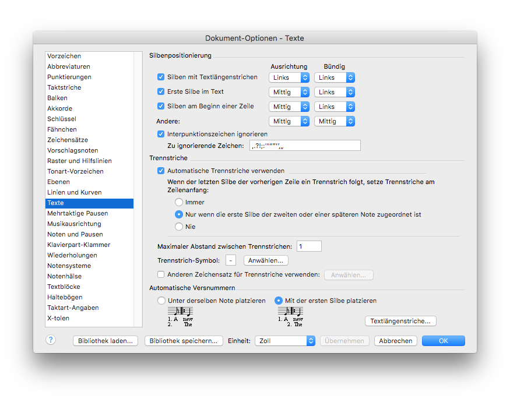Click the Trennstrich-Symbol character box
The image size is (524, 406).
[x=231, y=260]
